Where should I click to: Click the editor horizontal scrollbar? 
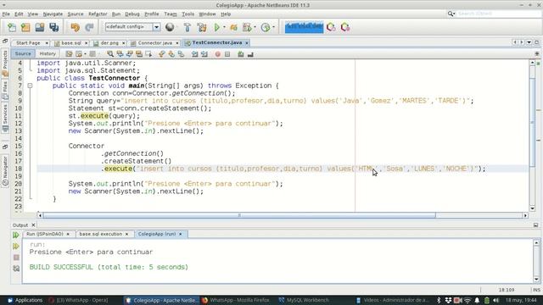point(239,215)
